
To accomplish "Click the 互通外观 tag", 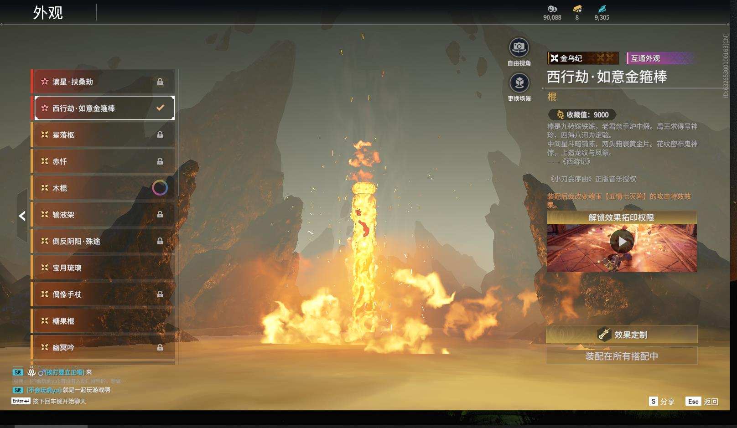I will tap(660, 58).
